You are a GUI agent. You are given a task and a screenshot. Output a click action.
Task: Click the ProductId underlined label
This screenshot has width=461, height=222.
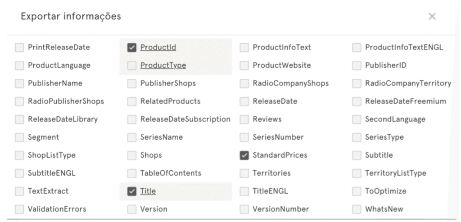158,47
